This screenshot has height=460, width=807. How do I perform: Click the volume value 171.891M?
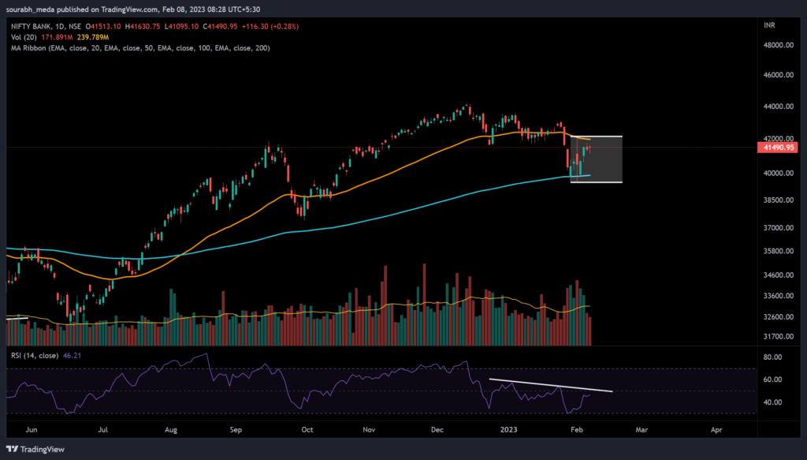[57, 37]
